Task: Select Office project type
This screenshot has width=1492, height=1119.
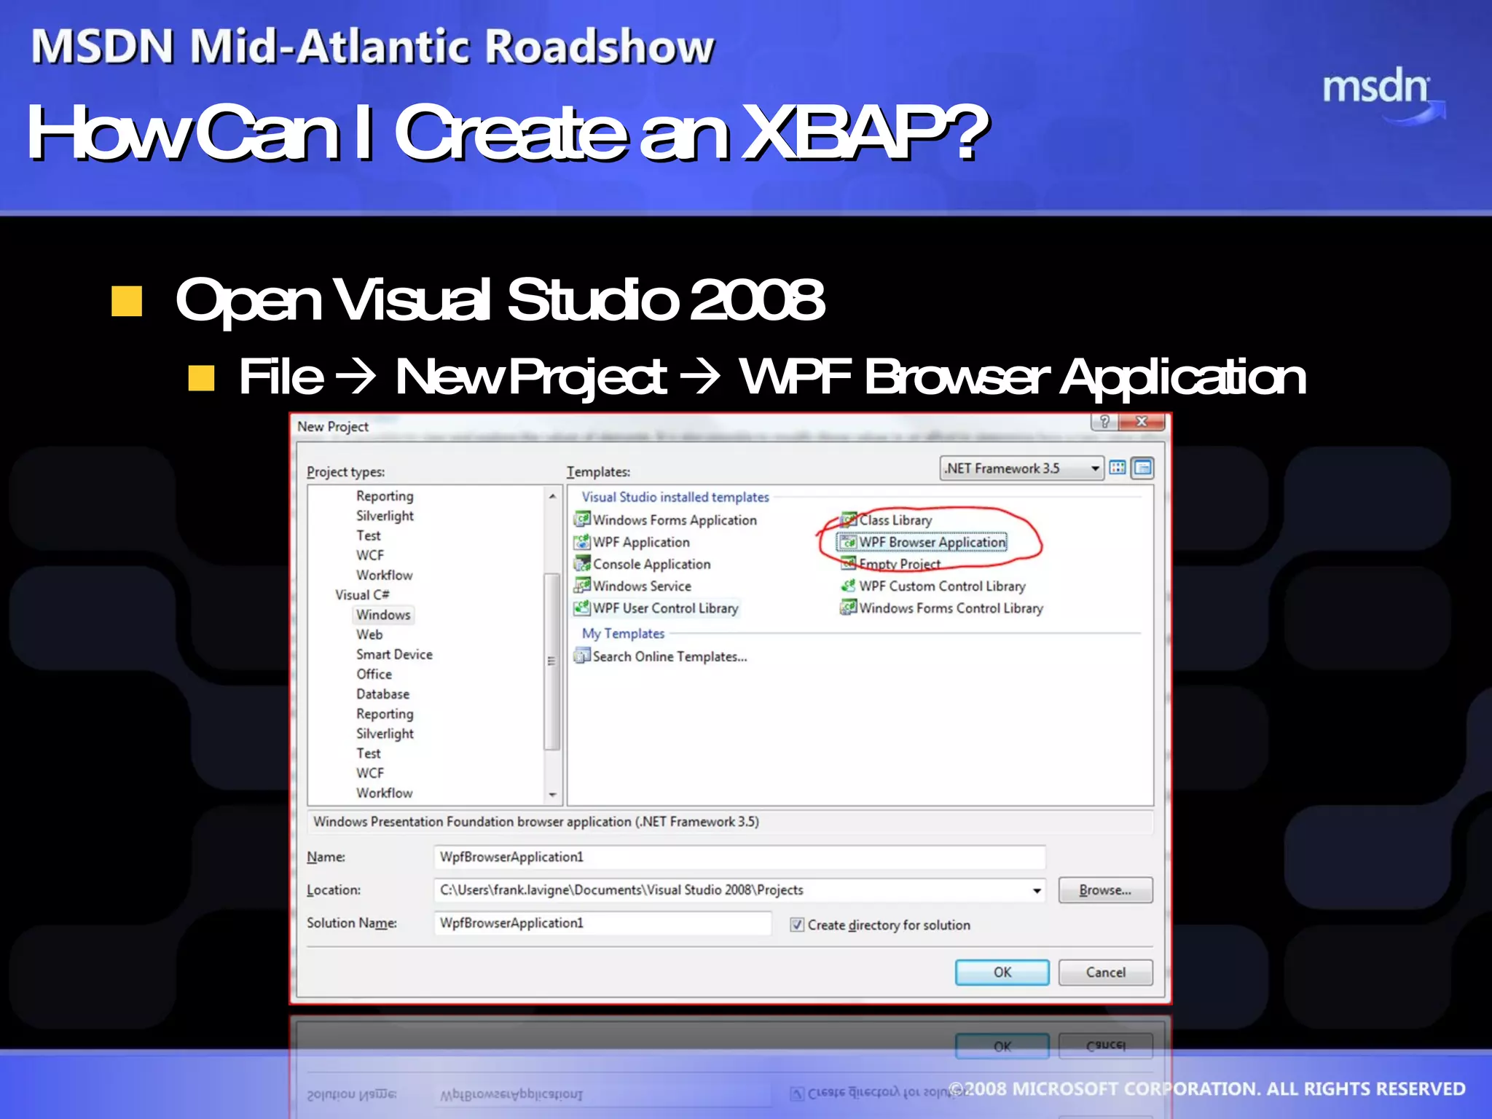Action: [x=374, y=674]
